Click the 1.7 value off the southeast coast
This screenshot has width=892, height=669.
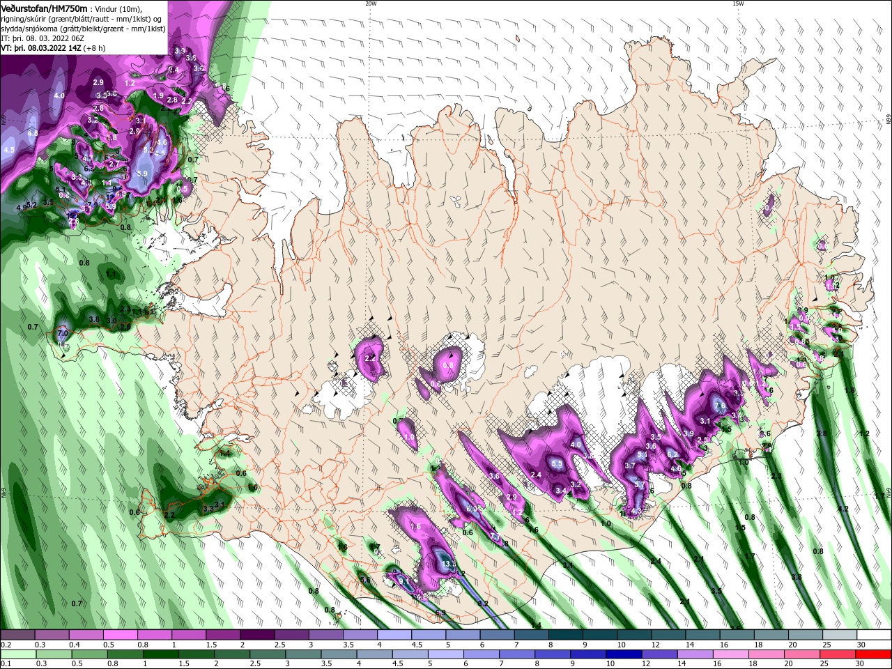pyautogui.click(x=750, y=556)
